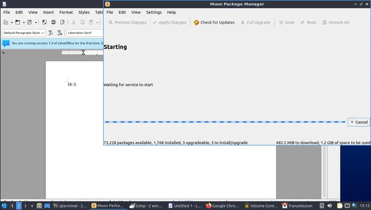Viewport: 371px width, 210px height.
Task: Switch to Untitled 1 LibreOffice taskbar entry
Action: (185, 206)
